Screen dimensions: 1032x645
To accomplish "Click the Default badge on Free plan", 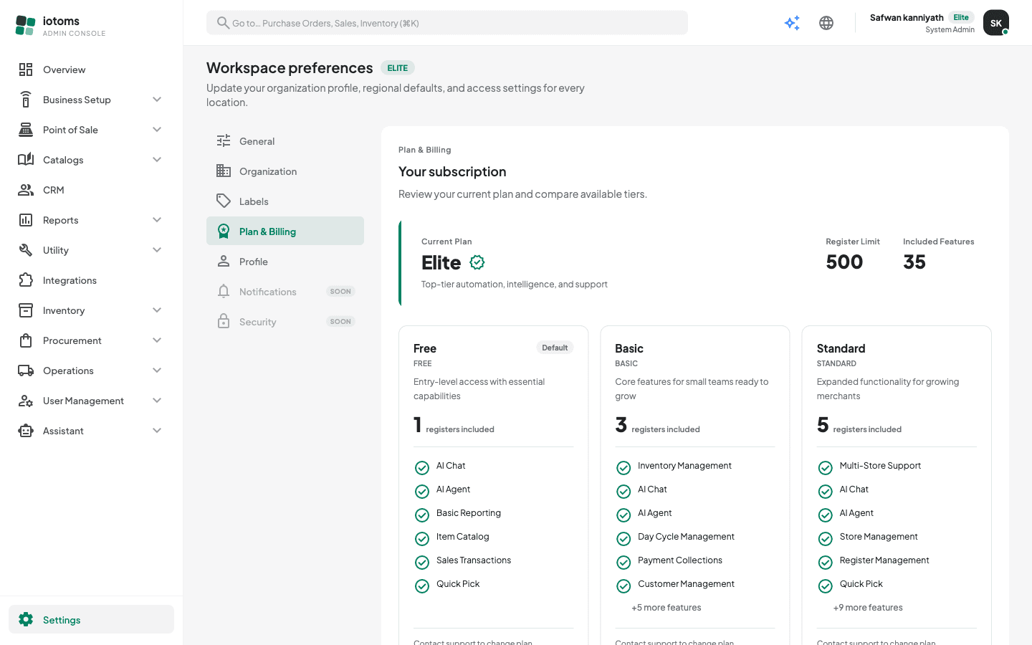I will (555, 348).
